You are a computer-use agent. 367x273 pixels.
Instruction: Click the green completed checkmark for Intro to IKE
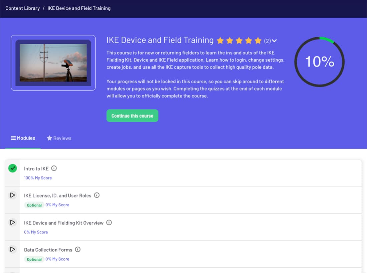pyautogui.click(x=13, y=168)
